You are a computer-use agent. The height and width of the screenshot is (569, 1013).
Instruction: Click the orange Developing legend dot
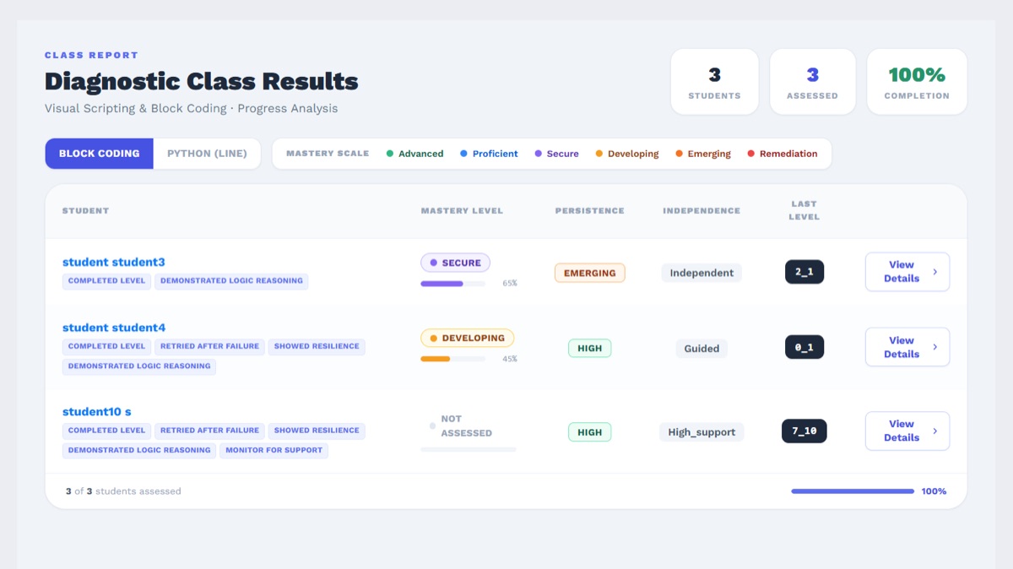[599, 154]
